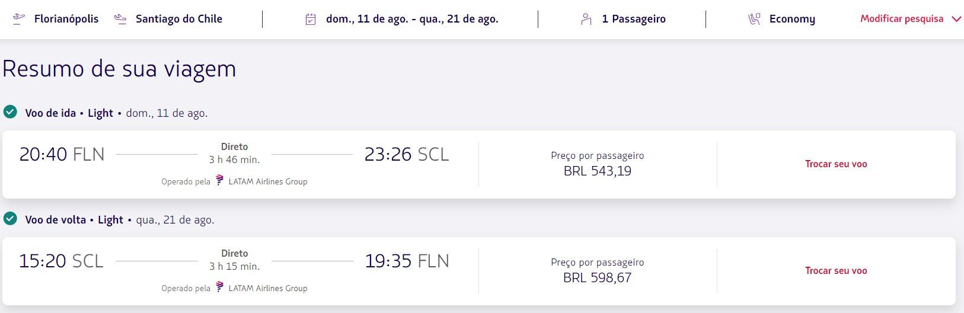Click LATAM logo on the return flight
This screenshot has height=313, width=964.
click(x=219, y=287)
